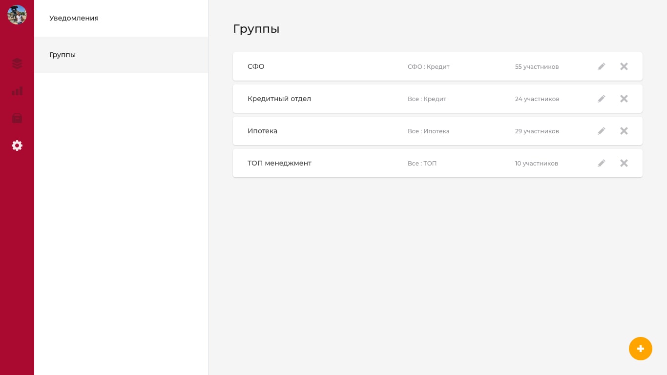
Task: Select the Группы menu item
Action: pyautogui.click(x=63, y=55)
